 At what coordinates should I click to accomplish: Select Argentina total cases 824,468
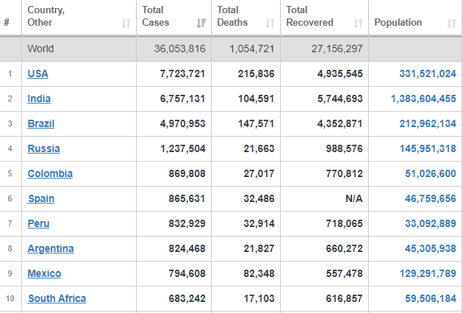(x=187, y=248)
